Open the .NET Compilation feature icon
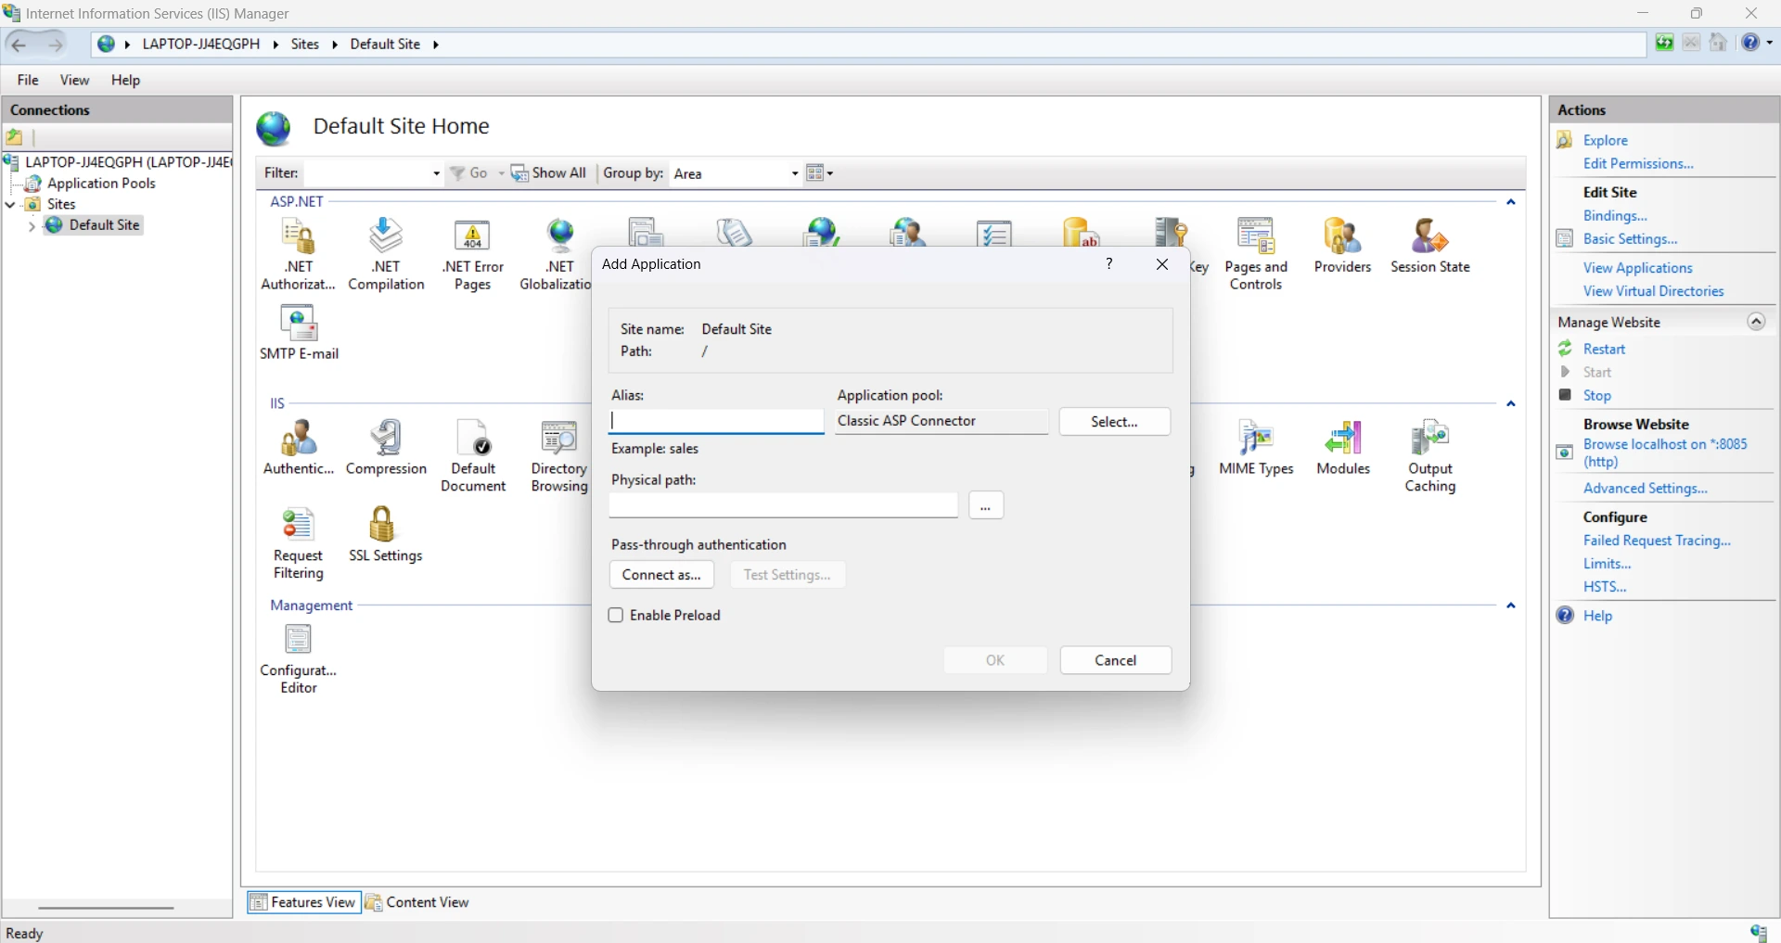Viewport: 1781px width, 943px height. 386,254
